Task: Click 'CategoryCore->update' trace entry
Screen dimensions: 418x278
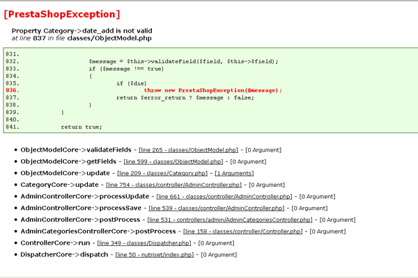Action: coord(60,185)
